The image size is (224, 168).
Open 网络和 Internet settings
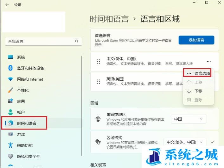30,79
